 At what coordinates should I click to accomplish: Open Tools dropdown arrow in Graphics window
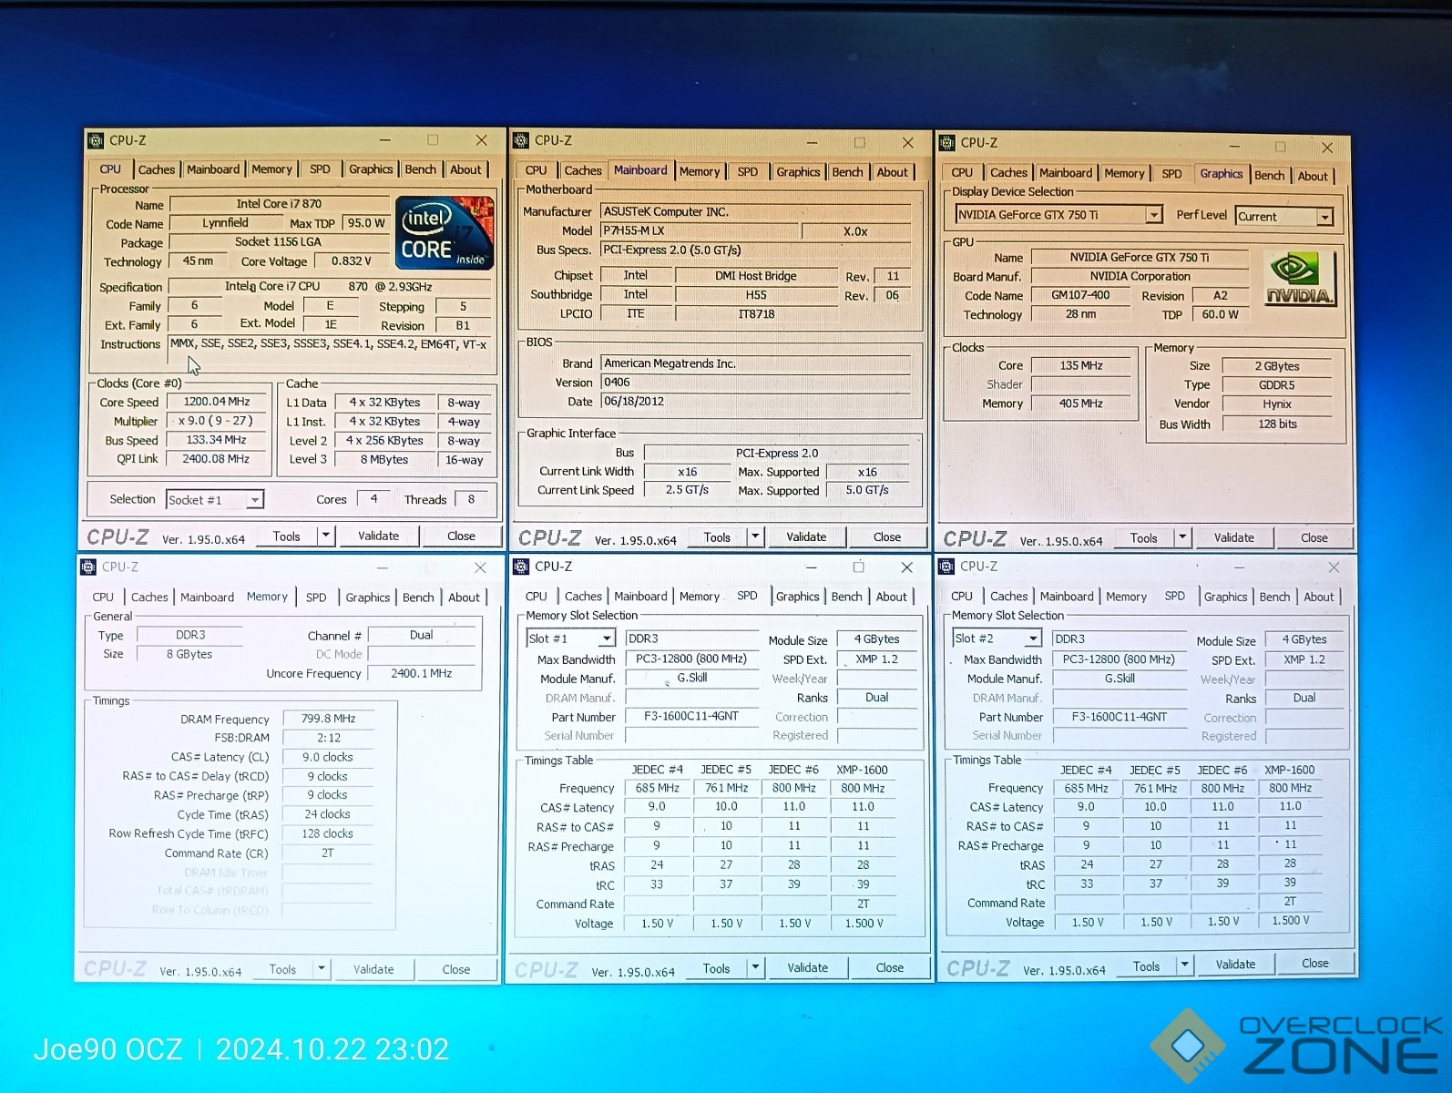click(1182, 537)
